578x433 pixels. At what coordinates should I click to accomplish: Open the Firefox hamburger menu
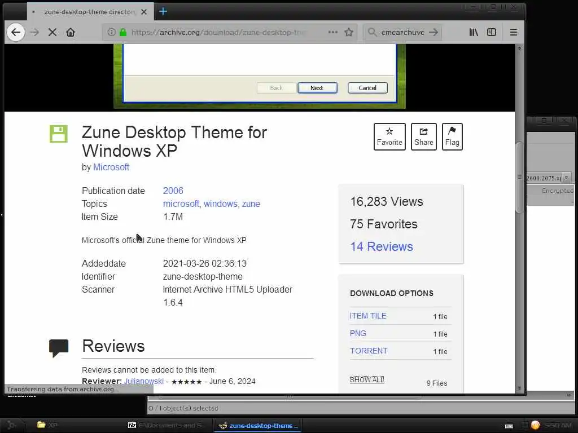tap(514, 32)
